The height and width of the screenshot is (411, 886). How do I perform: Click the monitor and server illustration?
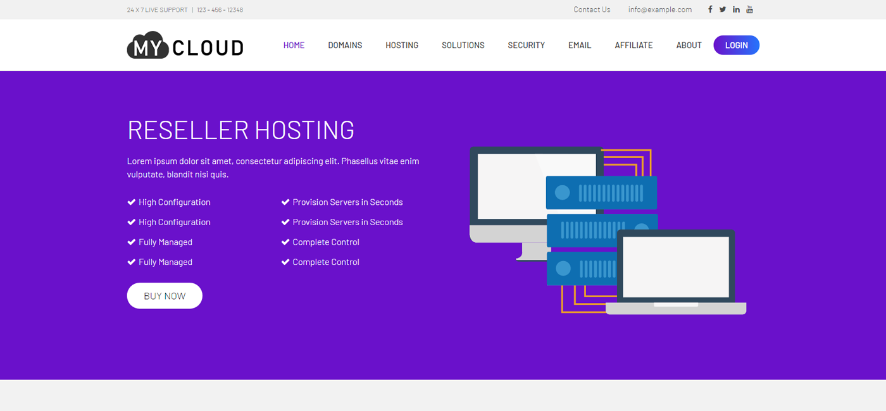click(608, 231)
